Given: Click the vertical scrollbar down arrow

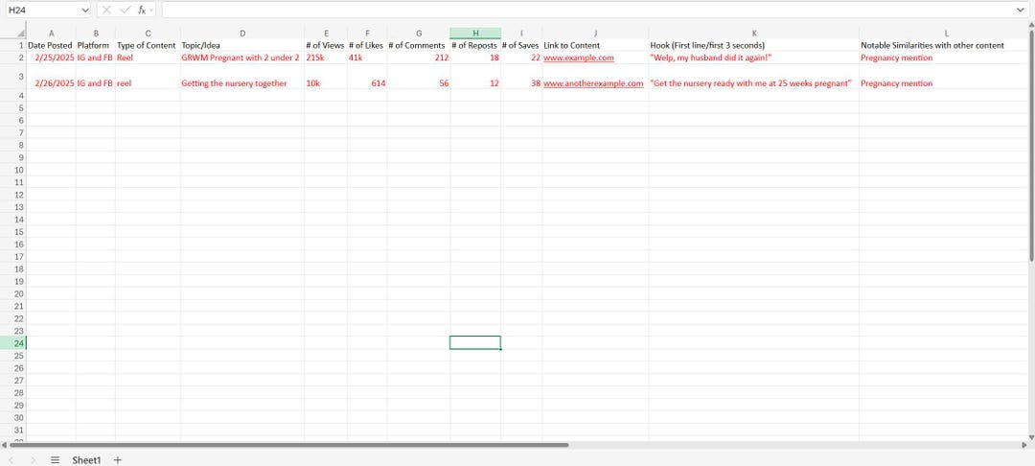Looking at the screenshot, I should [1032, 437].
